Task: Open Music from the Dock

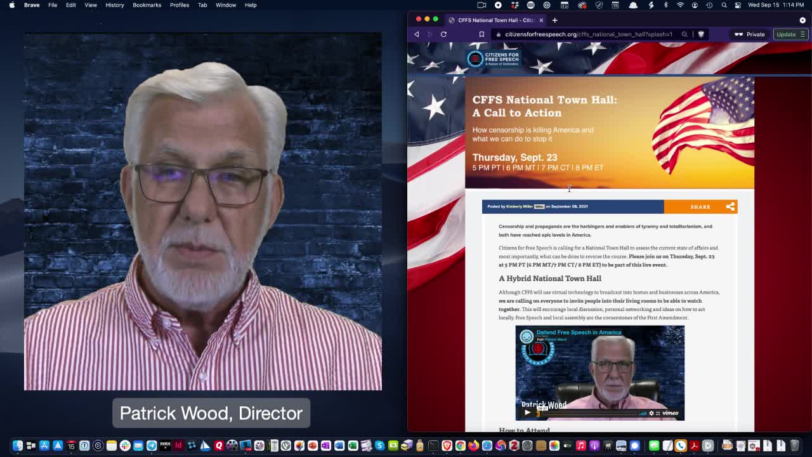Action: tap(580, 446)
